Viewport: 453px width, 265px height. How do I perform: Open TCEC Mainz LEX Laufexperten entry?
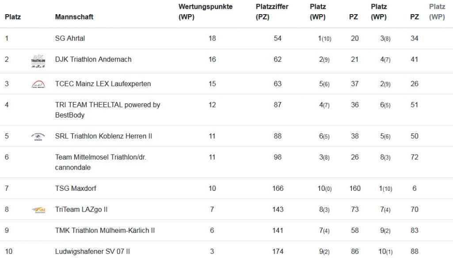point(103,84)
